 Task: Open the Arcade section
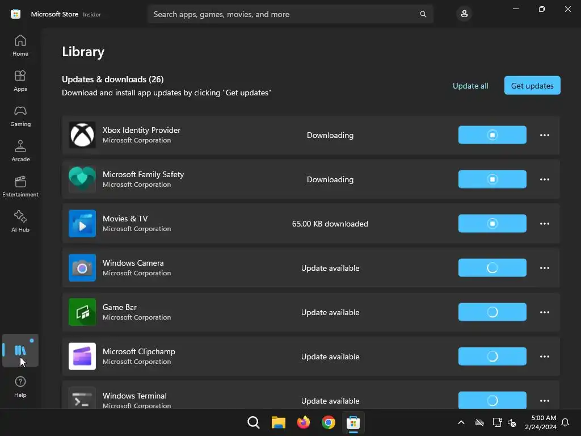pos(20,151)
